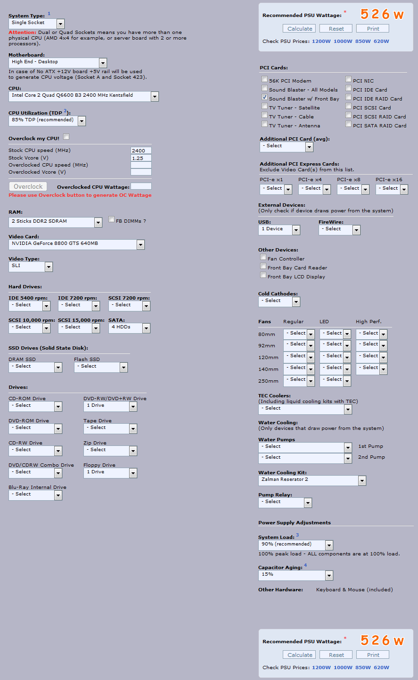Open the bottom 620W PSU prices link
This screenshot has width=418, height=680.
point(381,668)
